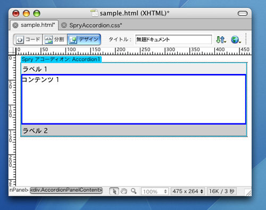The image size is (266, 210).
Task: Click the ラベル 2 accordion panel tab
Action: pos(134,130)
